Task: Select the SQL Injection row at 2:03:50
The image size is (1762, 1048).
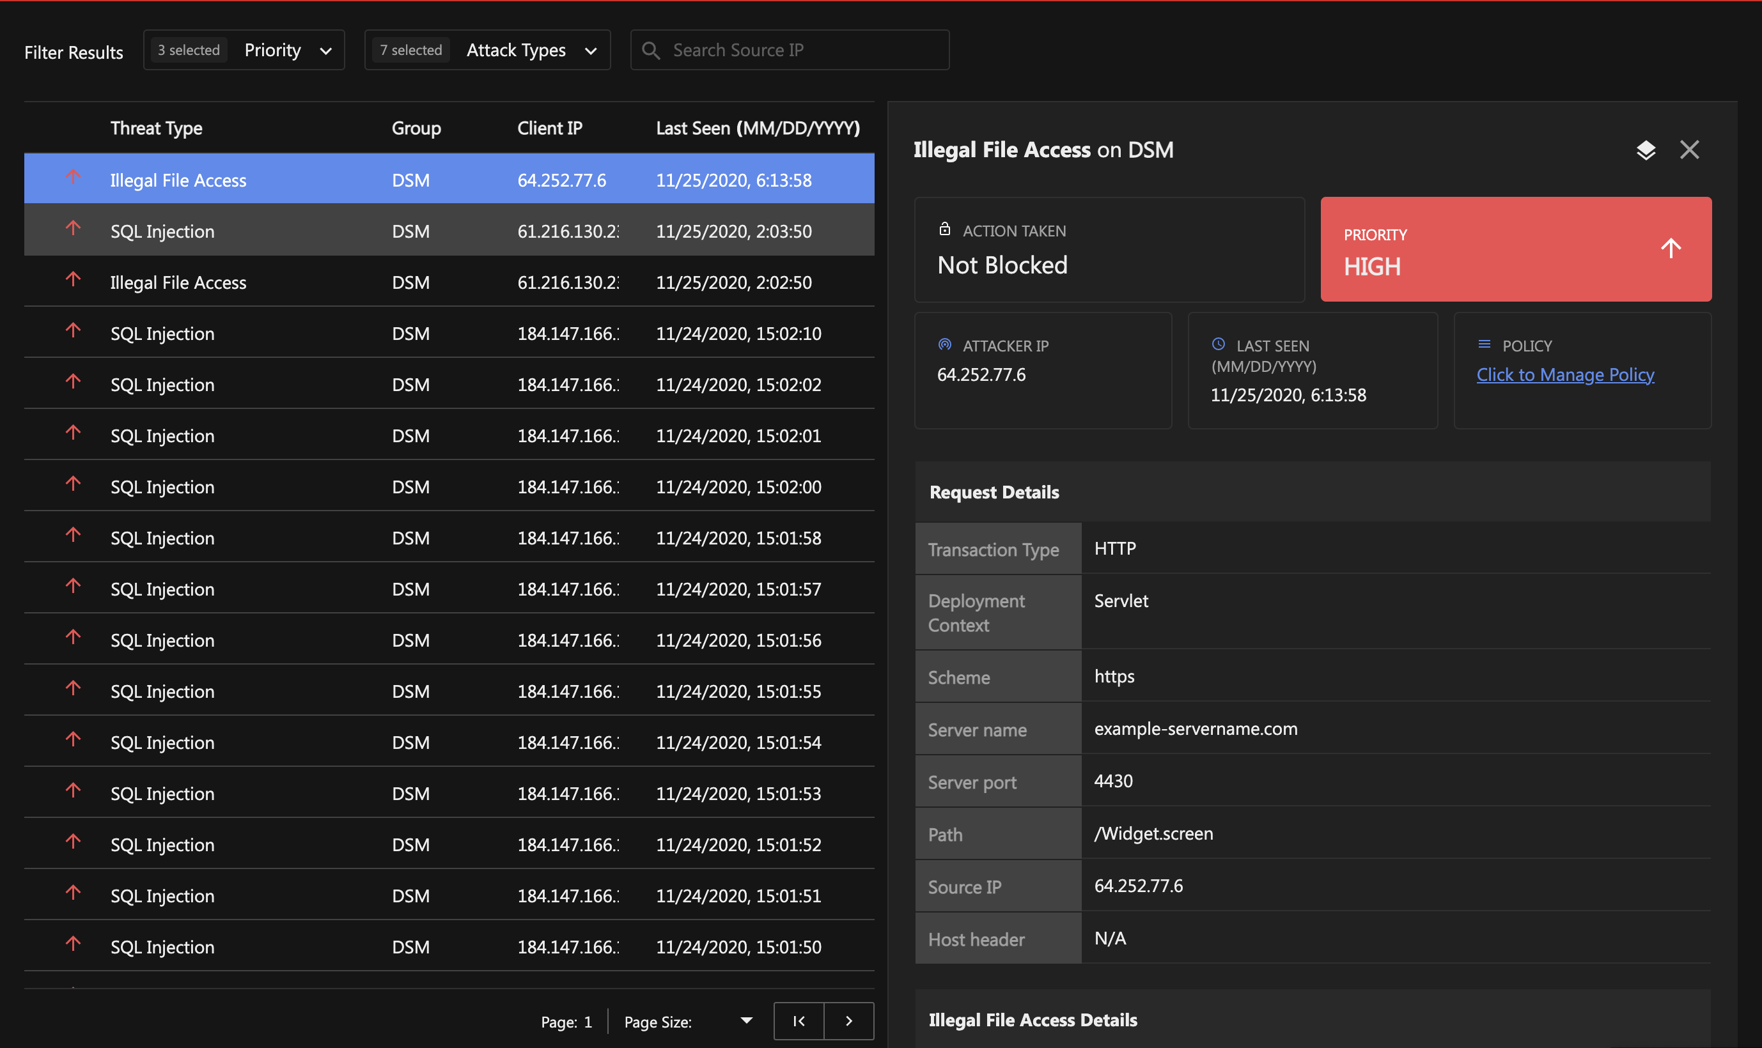Action: click(449, 230)
